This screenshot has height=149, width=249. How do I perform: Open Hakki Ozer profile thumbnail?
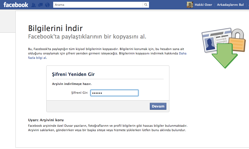190,5
